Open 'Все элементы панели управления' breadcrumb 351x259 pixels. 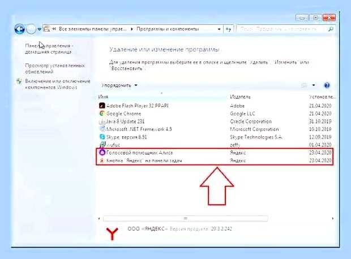[93, 29]
